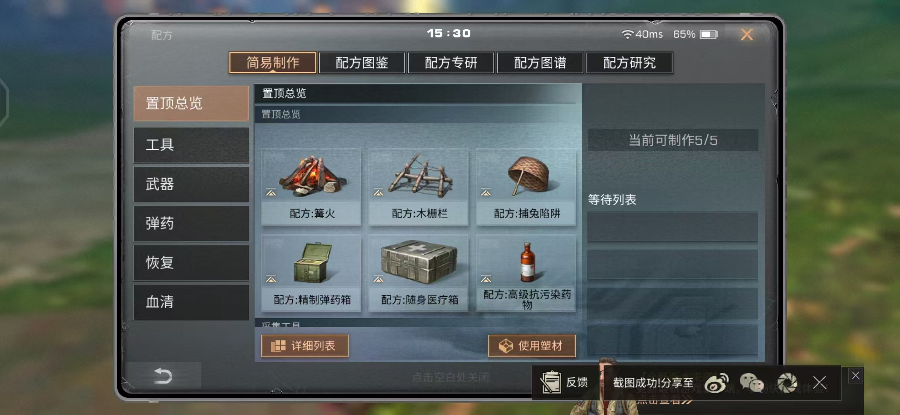Click the 详细列表 (detailed list) button
Screen dimensions: 900x415
[305, 346]
